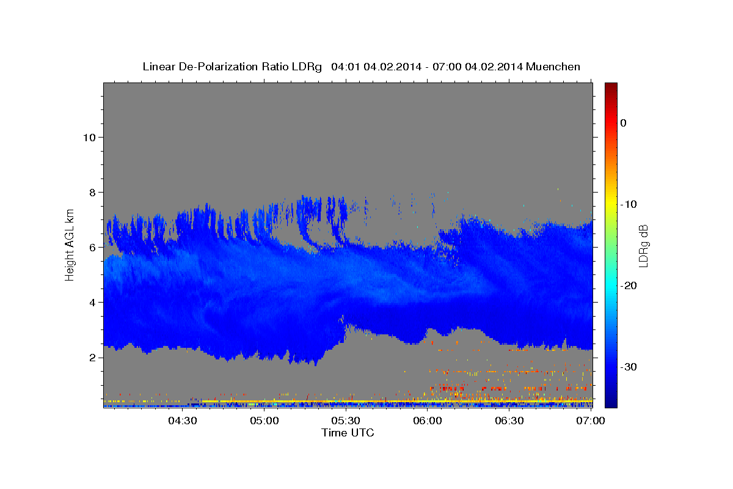
Task: Click the height tick label 4
Action: (92, 302)
